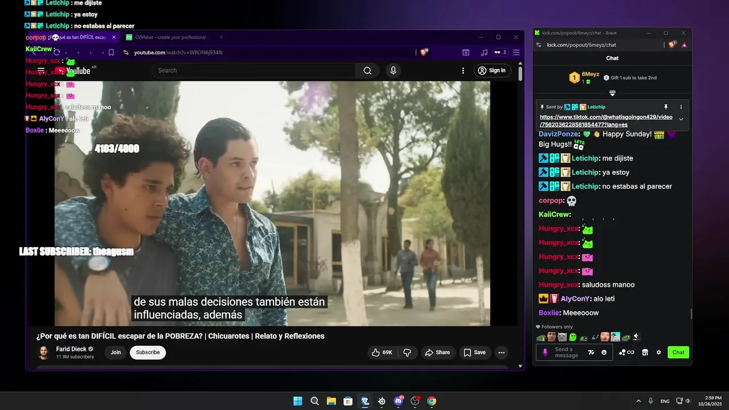Click Brave Shields icon in Kick chat window
This screenshot has width=729, height=410.
pyautogui.click(x=672, y=44)
